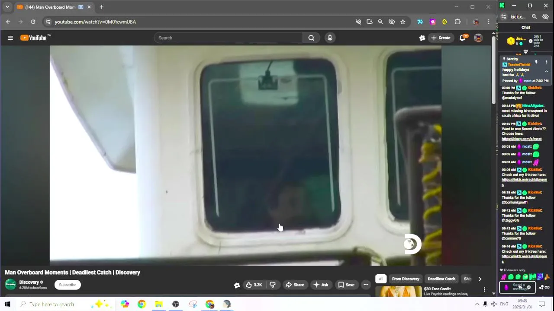
Task: Open the Ad options three-dot menu
Action: click(484, 289)
